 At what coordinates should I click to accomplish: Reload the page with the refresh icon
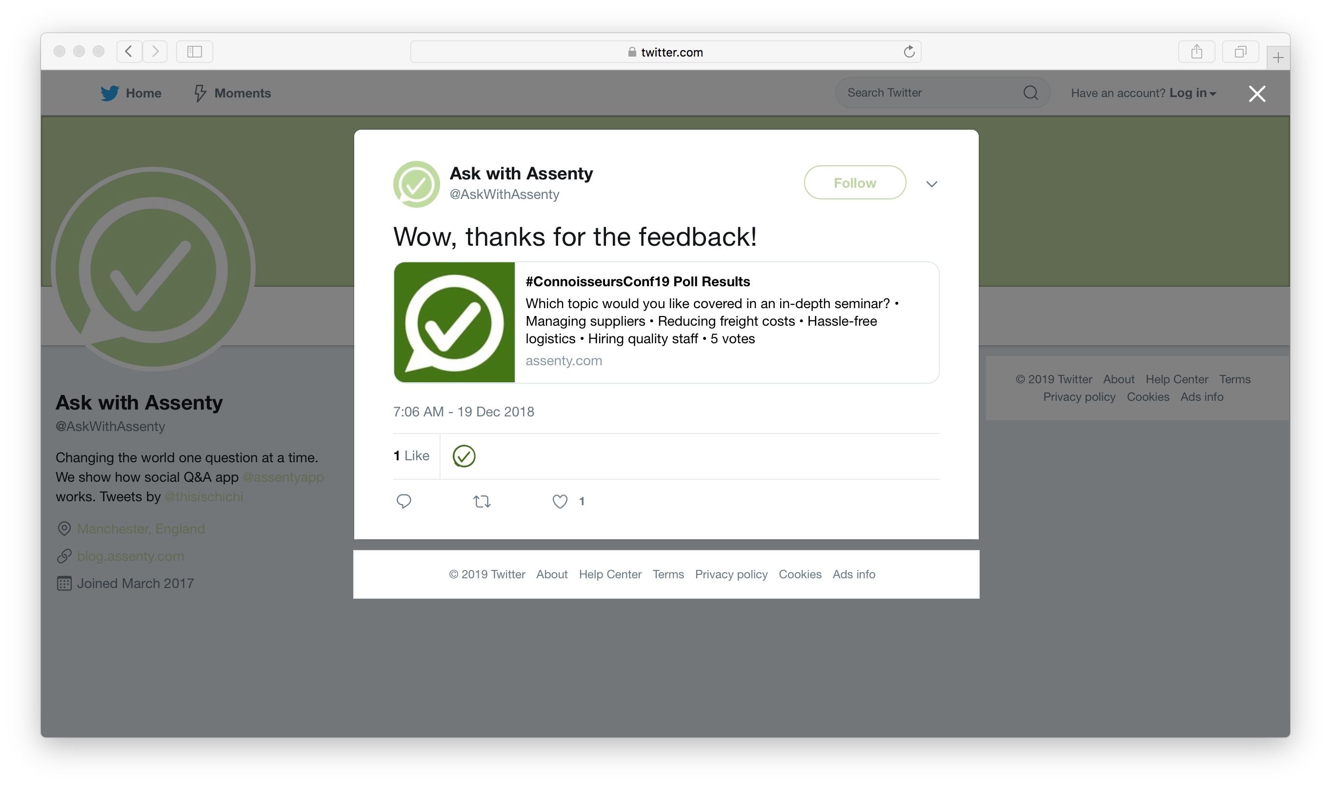909,51
